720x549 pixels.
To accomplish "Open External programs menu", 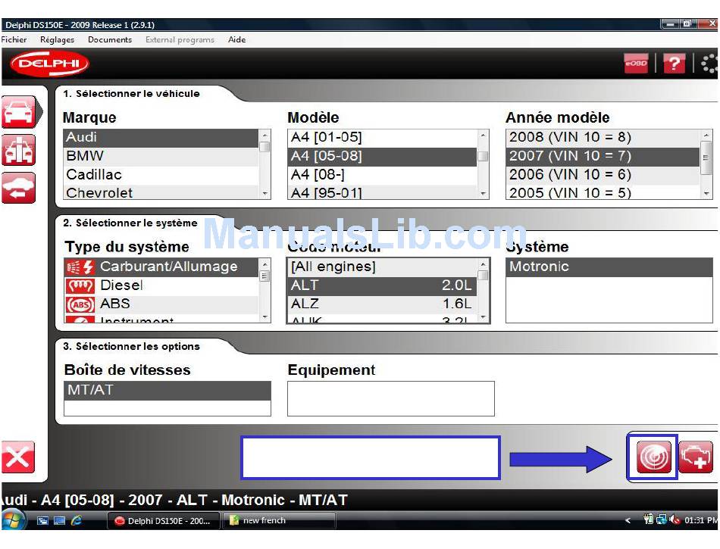I will click(x=180, y=39).
